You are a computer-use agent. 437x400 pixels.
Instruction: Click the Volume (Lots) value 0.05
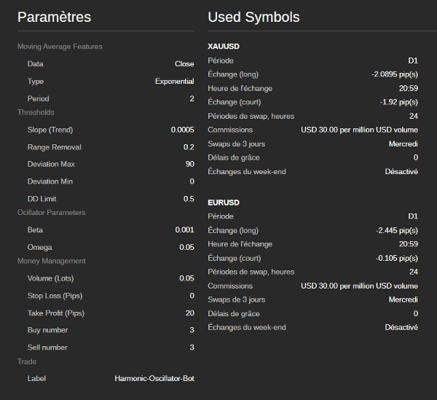coord(186,278)
